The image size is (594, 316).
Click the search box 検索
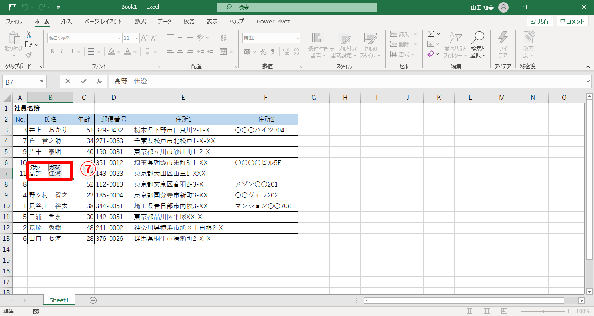coord(297,7)
